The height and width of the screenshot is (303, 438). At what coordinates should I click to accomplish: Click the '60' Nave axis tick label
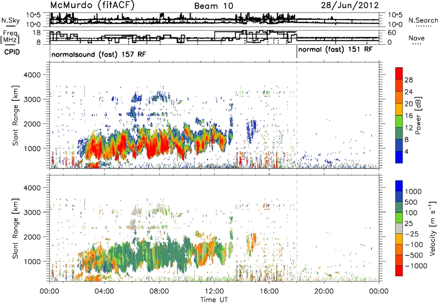[392, 33]
